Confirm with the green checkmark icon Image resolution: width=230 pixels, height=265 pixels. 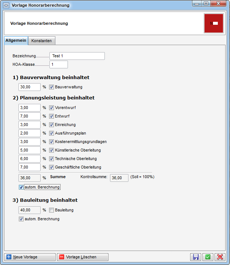click(208, 257)
